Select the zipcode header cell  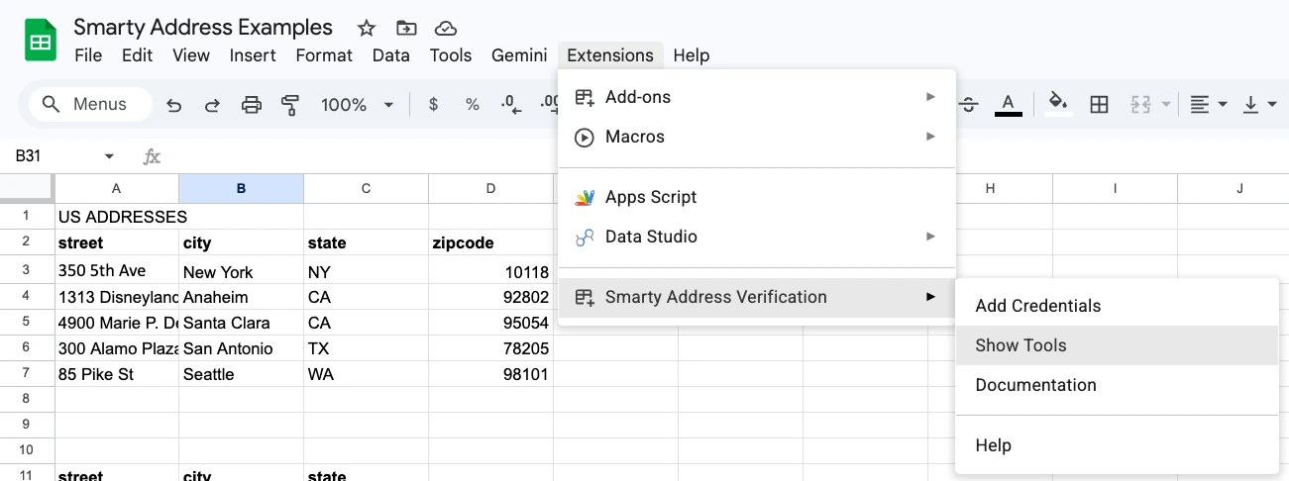[x=490, y=242]
